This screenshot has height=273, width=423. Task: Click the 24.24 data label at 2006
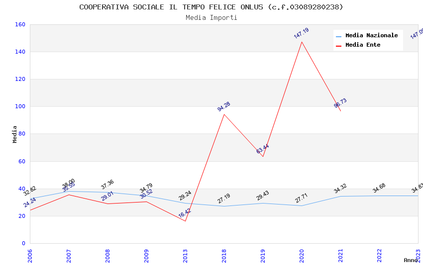(30, 203)
